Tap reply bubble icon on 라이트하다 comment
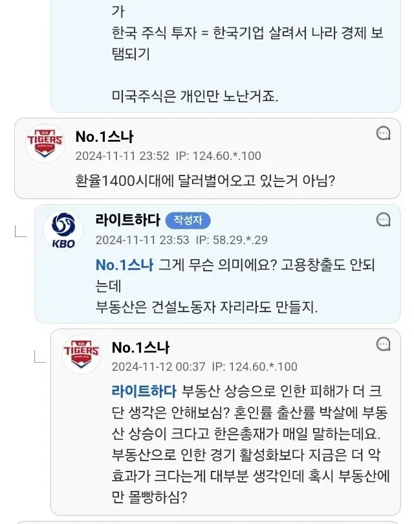Image resolution: width=414 pixels, height=524 pixels. coord(384,220)
